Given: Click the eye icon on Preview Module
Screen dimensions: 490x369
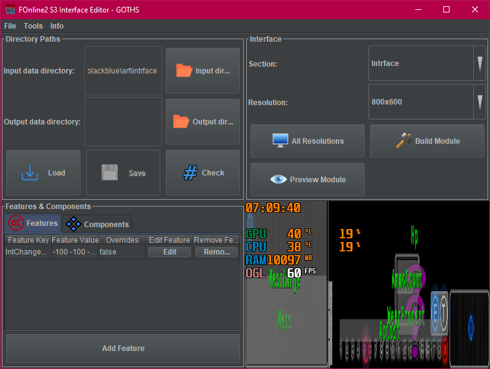Looking at the screenshot, I should coord(279,179).
